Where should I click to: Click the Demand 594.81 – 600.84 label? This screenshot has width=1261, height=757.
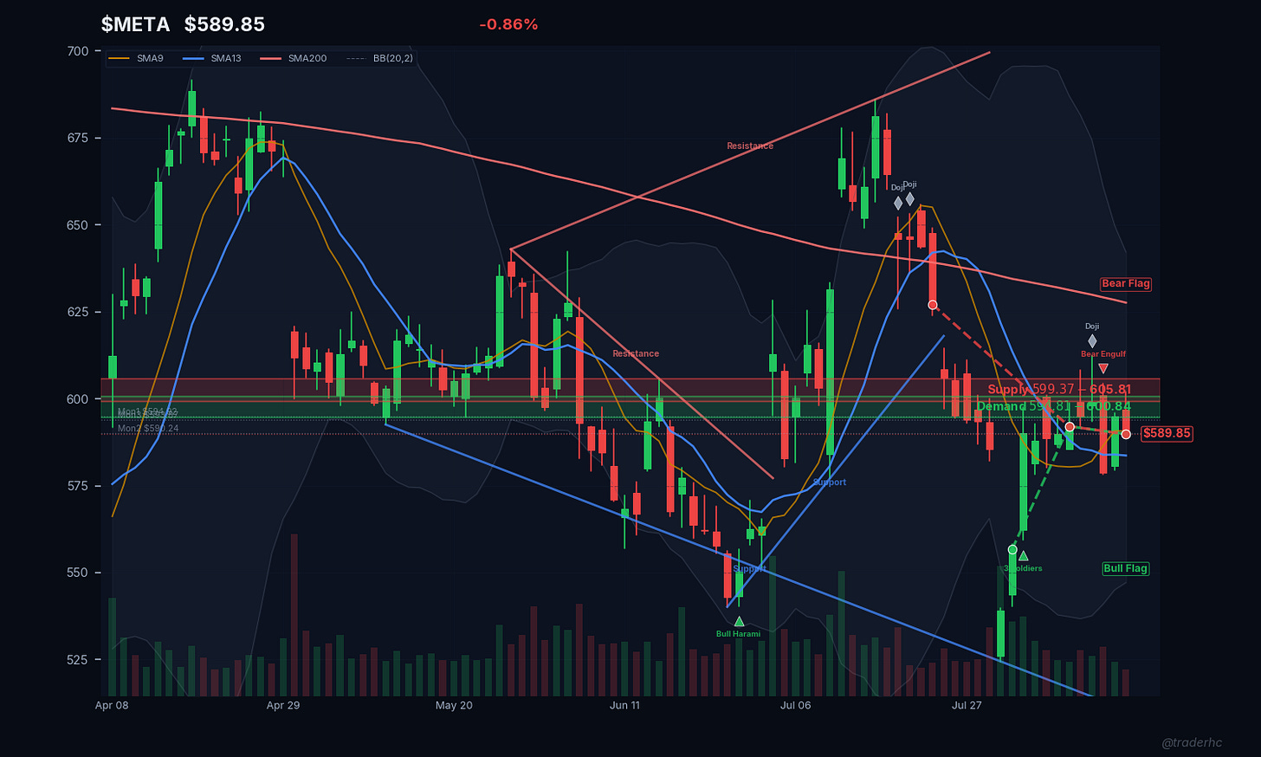coord(1054,406)
